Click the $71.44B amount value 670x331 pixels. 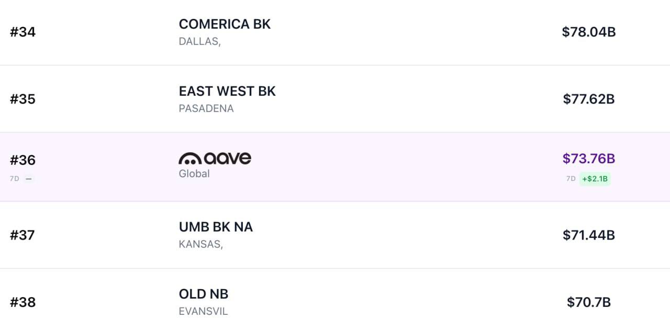589,235
